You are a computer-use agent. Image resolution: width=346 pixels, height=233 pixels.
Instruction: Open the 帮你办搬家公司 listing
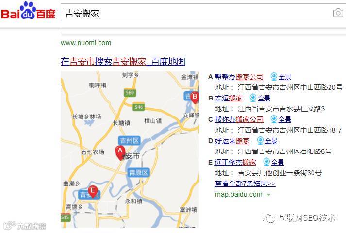tap(239, 119)
